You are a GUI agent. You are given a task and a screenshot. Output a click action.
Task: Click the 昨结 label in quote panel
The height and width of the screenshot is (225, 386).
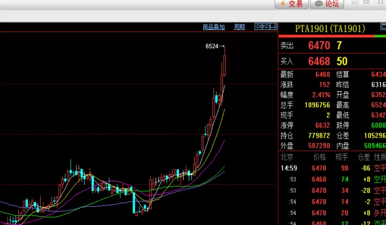tap(343, 85)
